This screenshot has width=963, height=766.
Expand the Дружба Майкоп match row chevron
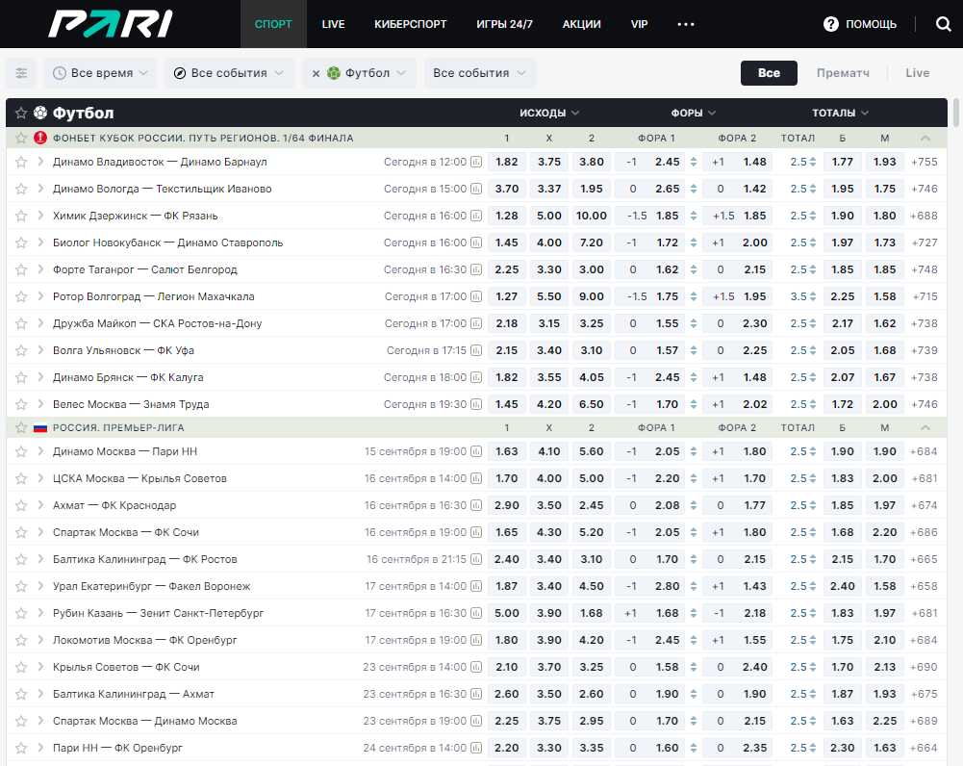click(x=40, y=323)
